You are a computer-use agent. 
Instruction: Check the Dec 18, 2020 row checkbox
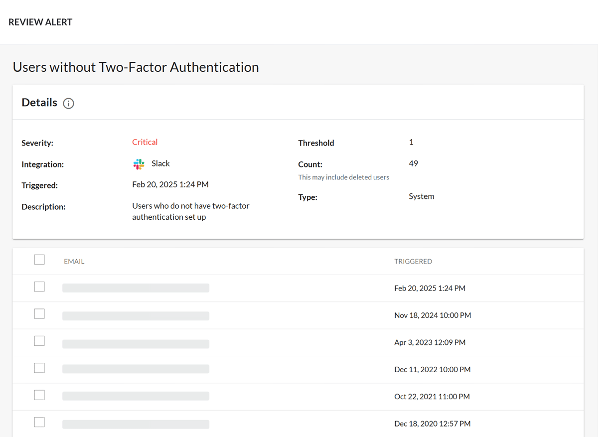pos(39,423)
